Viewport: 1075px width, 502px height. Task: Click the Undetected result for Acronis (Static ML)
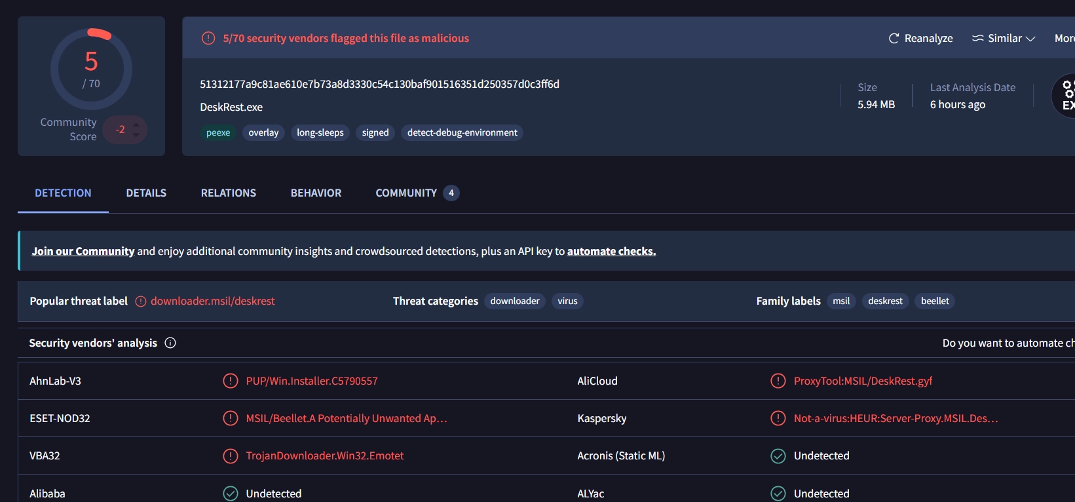click(x=821, y=455)
